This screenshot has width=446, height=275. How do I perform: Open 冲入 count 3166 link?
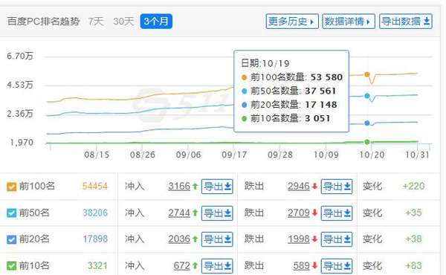[x=179, y=187]
